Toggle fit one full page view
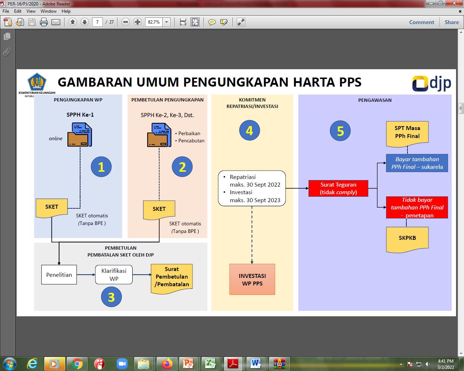This screenshot has width=464, height=371. tap(195, 22)
